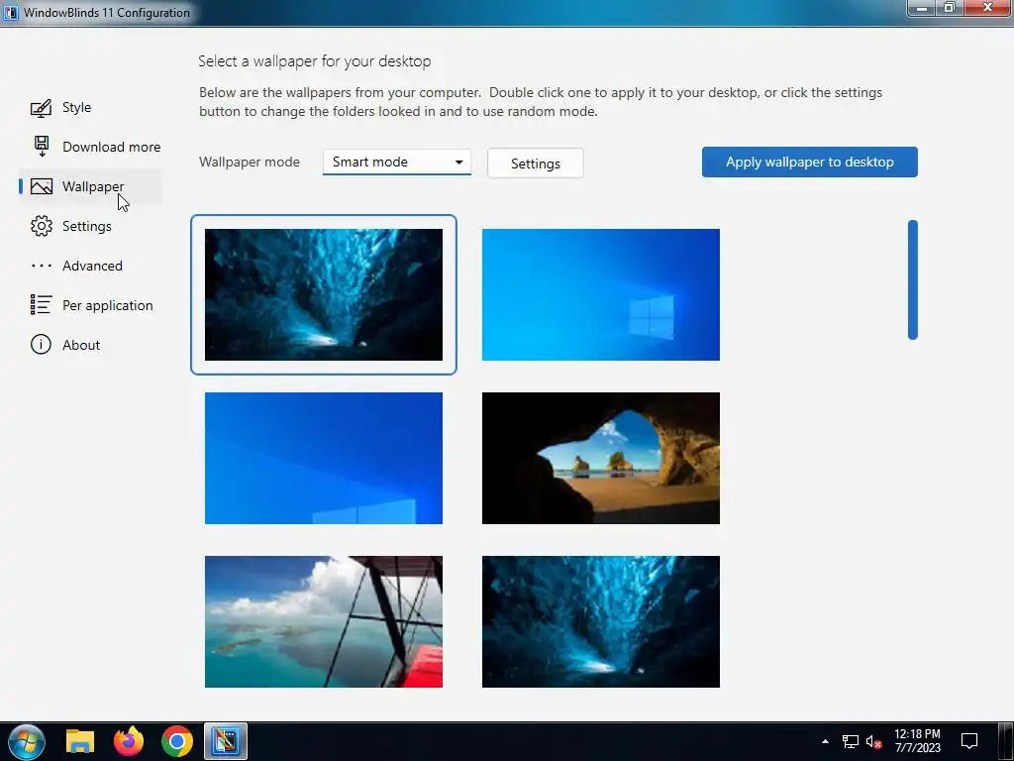Screen dimensions: 1014x761
Task: Select the Windows 10 logo wallpaper
Action: pos(600,294)
